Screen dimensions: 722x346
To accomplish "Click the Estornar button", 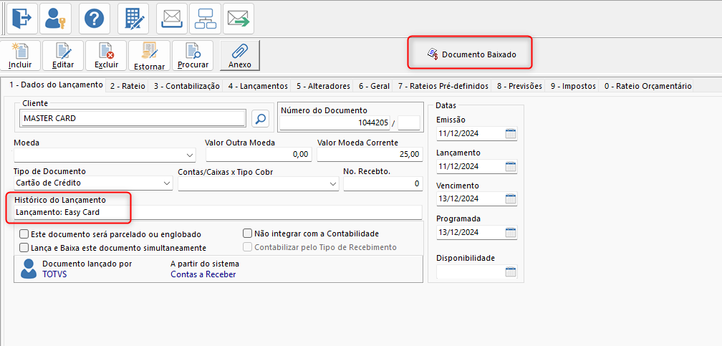I will (149, 56).
